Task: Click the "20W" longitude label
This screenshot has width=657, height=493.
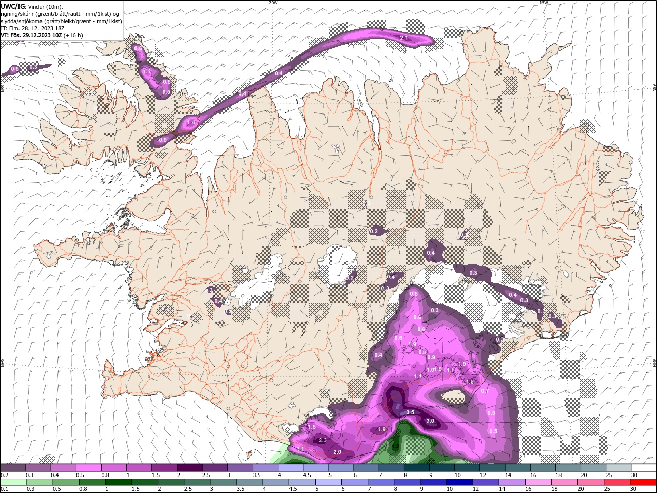Action: 274,3
